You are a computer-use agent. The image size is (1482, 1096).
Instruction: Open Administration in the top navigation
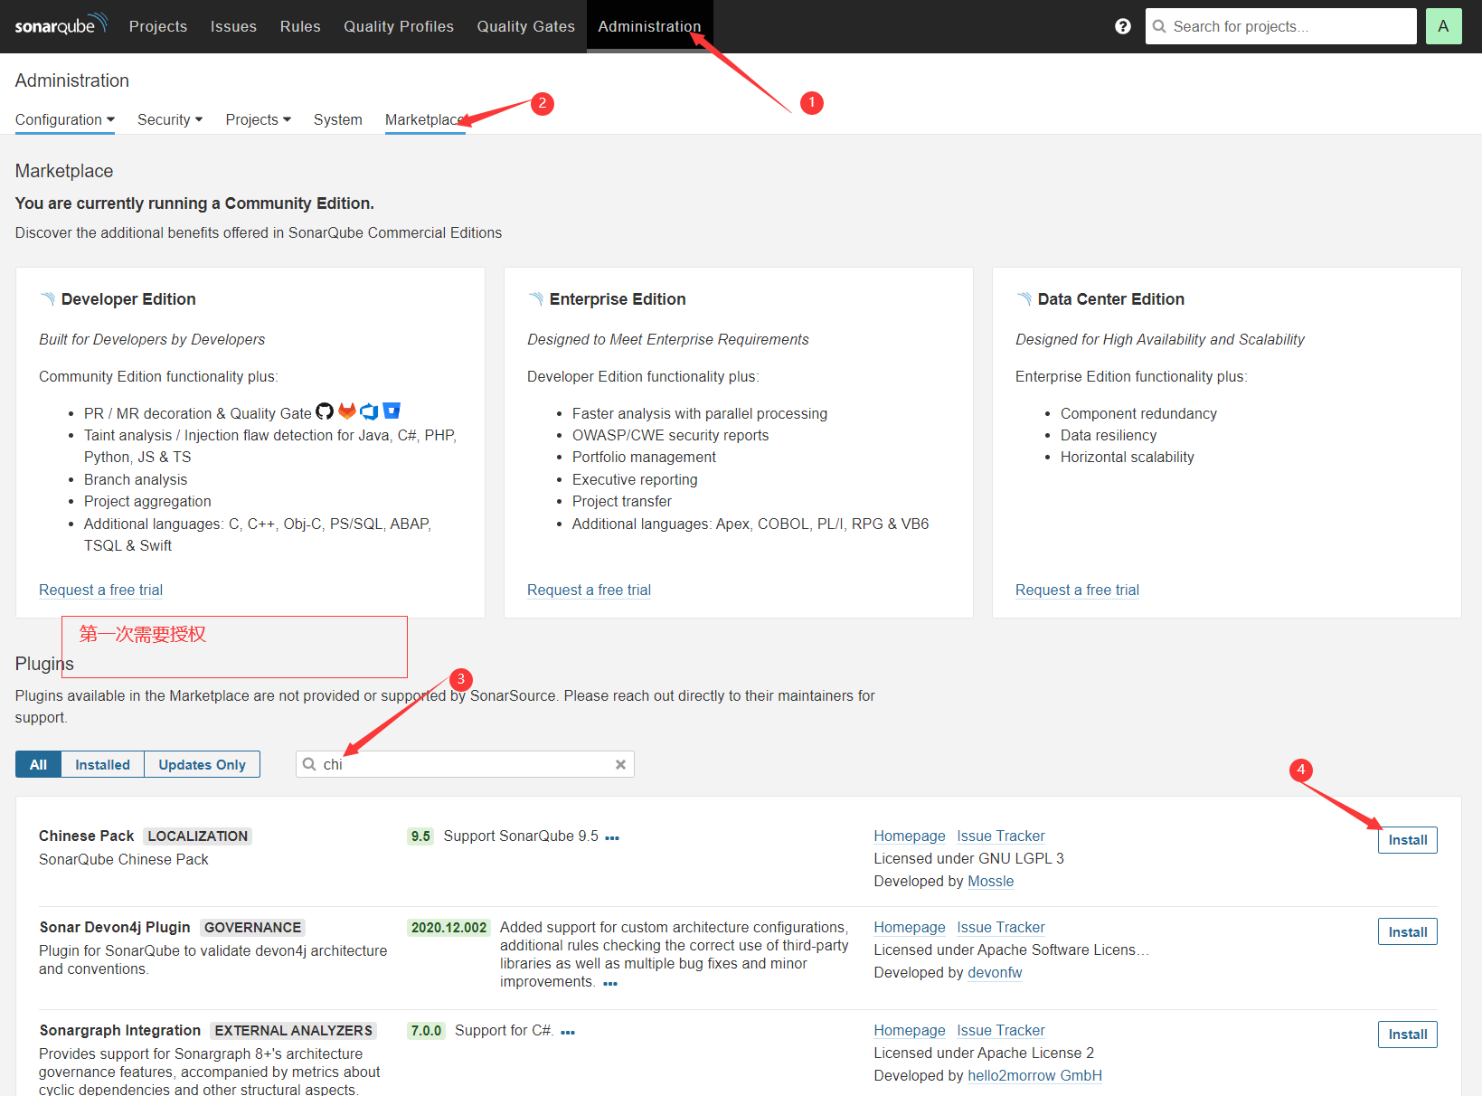(649, 26)
